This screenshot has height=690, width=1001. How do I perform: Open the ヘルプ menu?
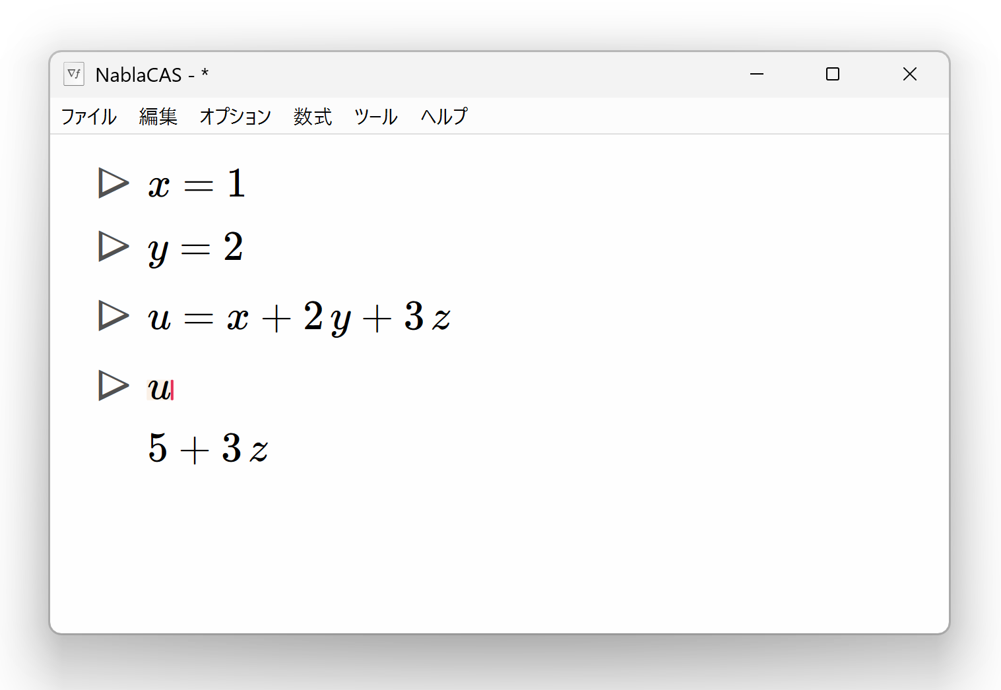pyautogui.click(x=444, y=117)
